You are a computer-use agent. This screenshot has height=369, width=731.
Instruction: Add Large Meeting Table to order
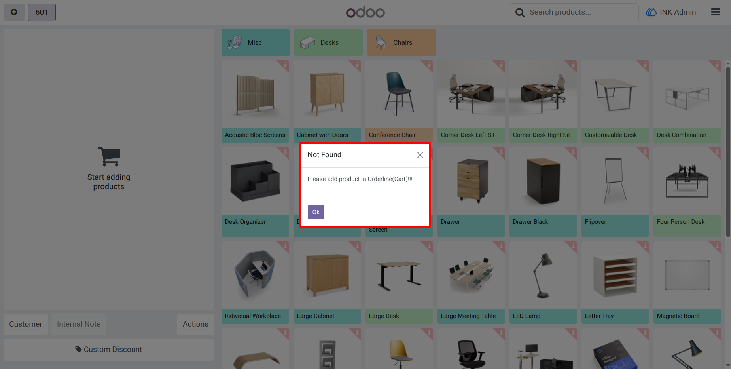coord(471,282)
